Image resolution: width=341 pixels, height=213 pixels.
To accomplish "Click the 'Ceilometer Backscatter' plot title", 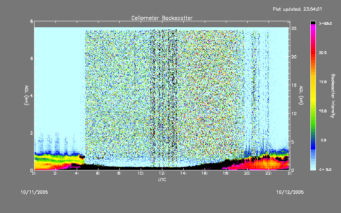I will tap(162, 18).
